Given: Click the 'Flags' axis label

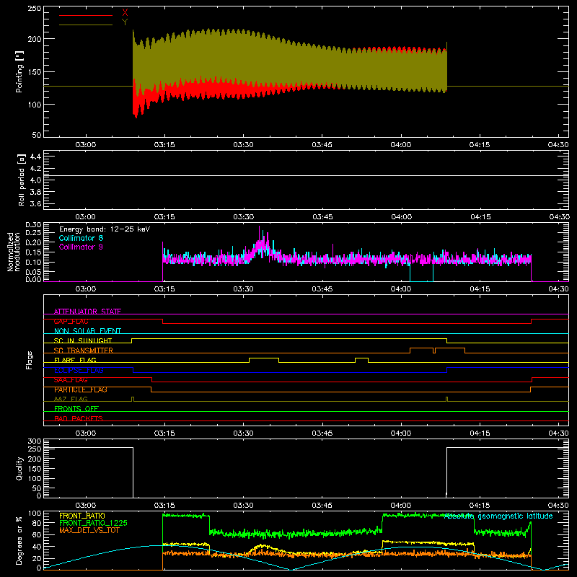Looking at the screenshot, I should (x=29, y=360).
